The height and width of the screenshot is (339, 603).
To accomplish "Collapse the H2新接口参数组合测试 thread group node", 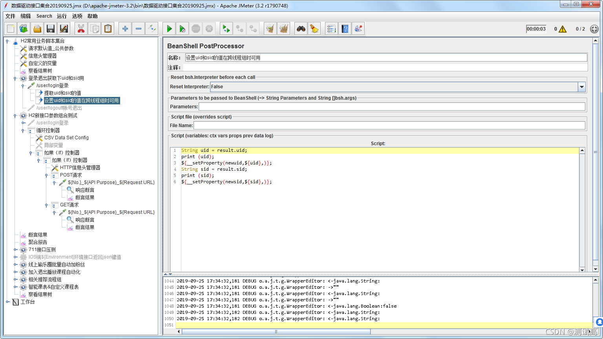I will pos(16,115).
